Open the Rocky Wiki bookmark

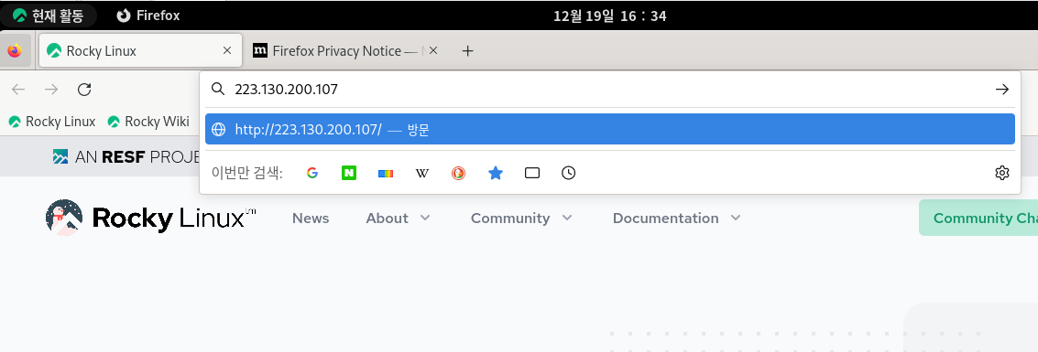click(x=148, y=122)
